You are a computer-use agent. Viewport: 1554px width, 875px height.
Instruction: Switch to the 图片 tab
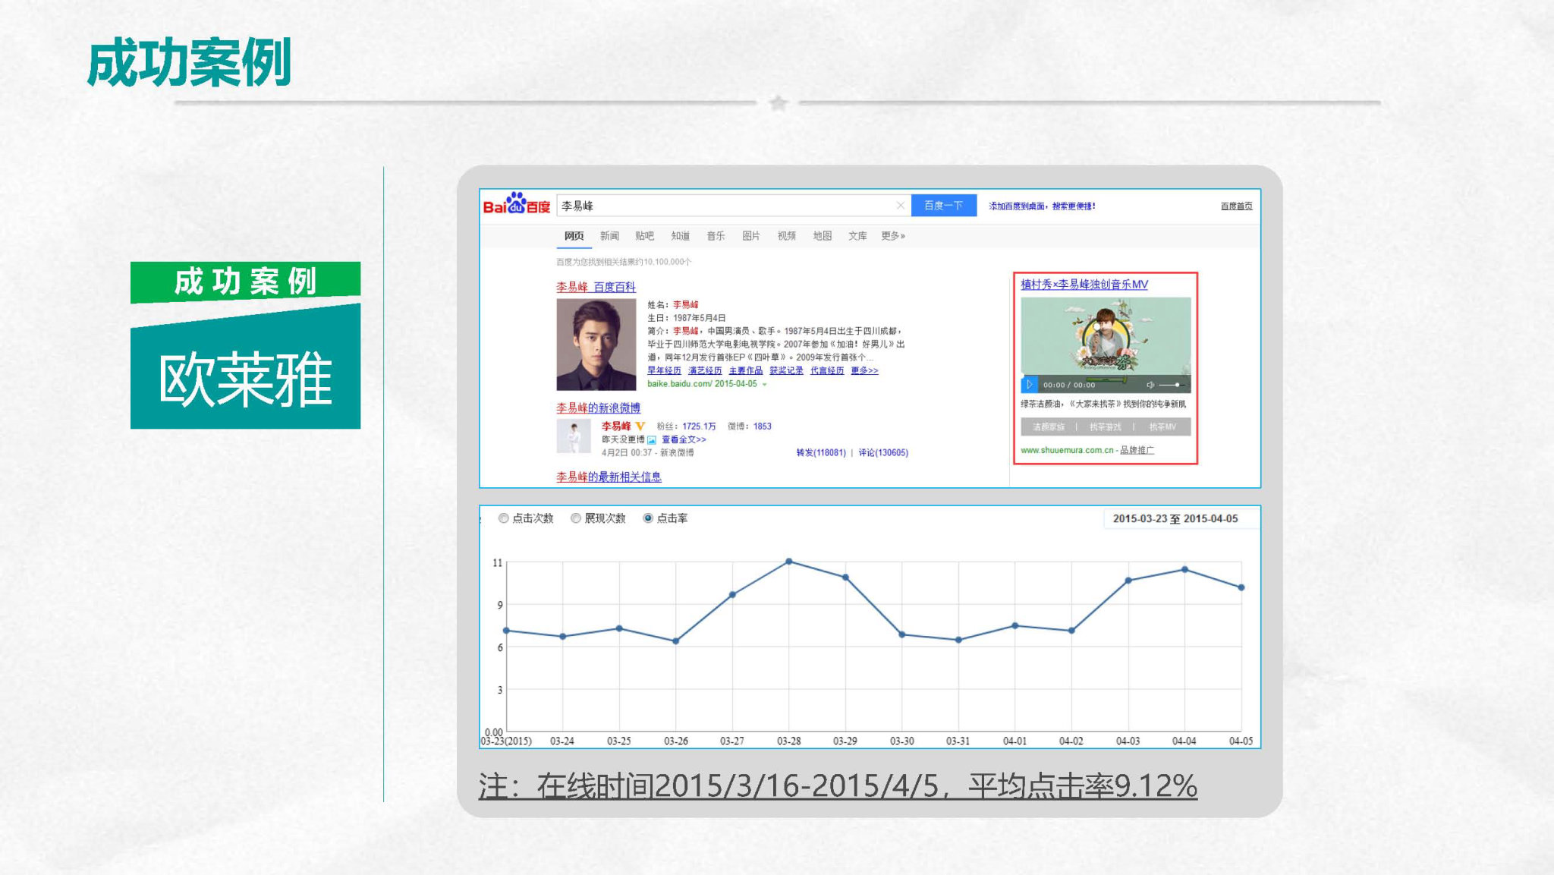750,236
